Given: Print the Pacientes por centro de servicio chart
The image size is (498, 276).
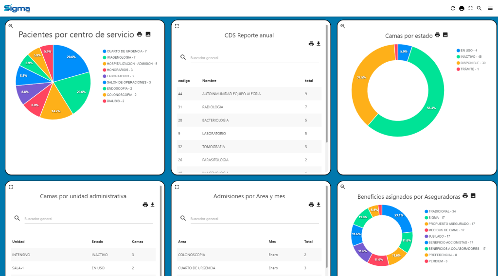Looking at the screenshot, I should point(140,34).
